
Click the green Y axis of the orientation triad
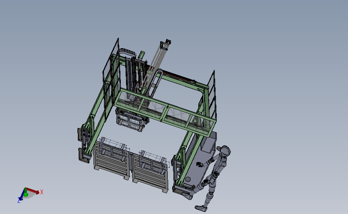coord(26,192)
